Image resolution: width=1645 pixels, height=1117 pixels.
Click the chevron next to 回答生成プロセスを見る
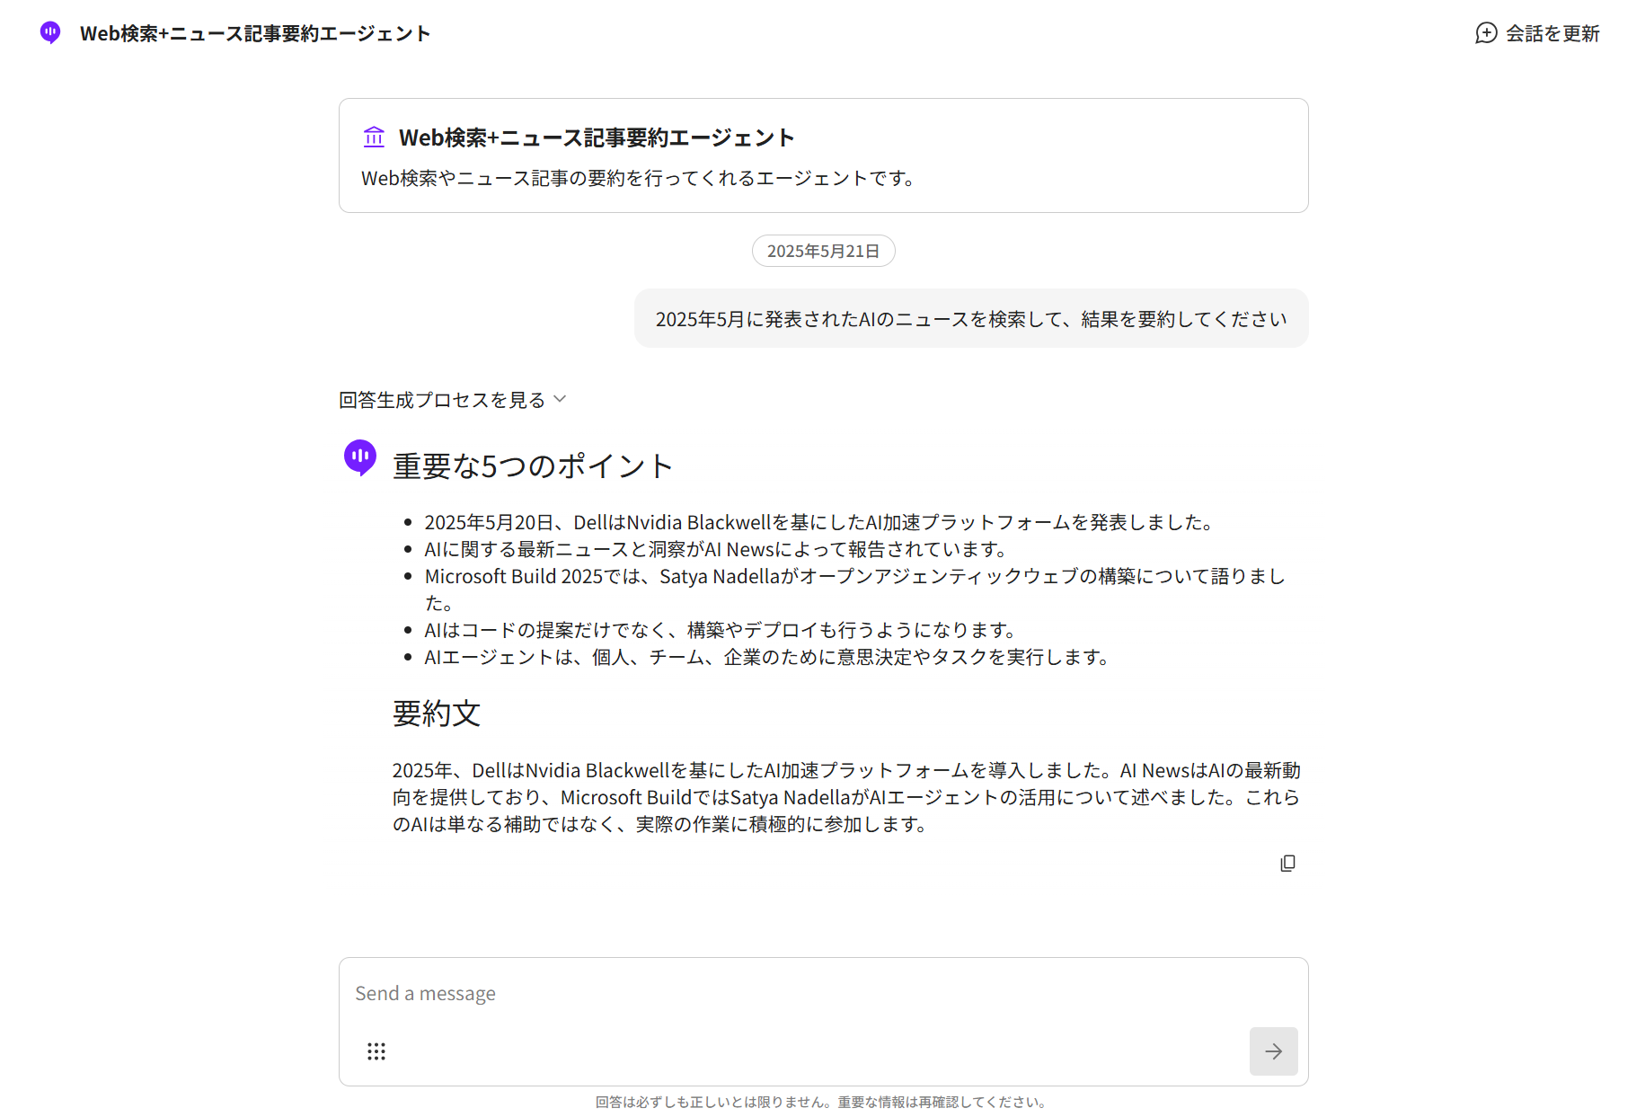point(560,399)
